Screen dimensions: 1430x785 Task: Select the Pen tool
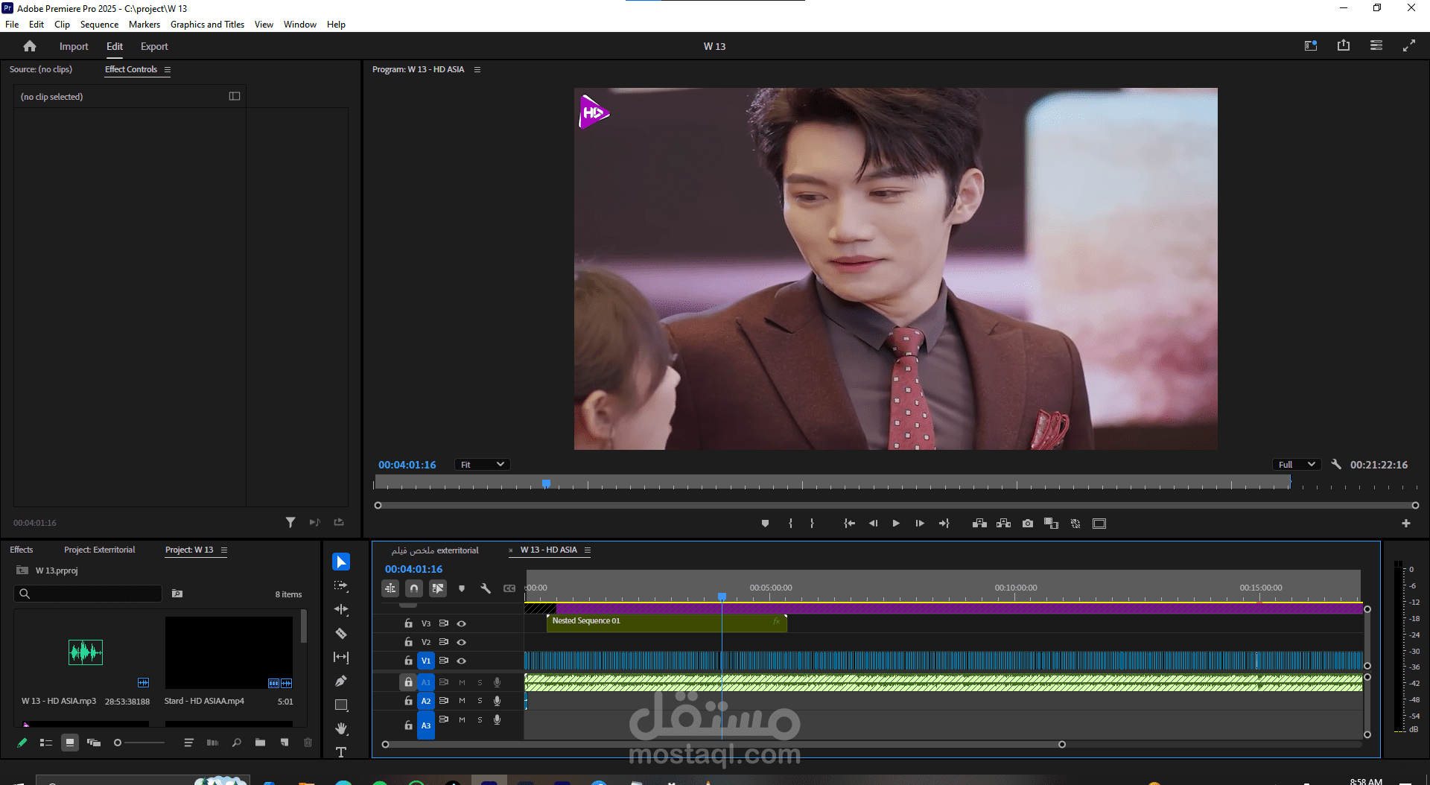pos(341,681)
